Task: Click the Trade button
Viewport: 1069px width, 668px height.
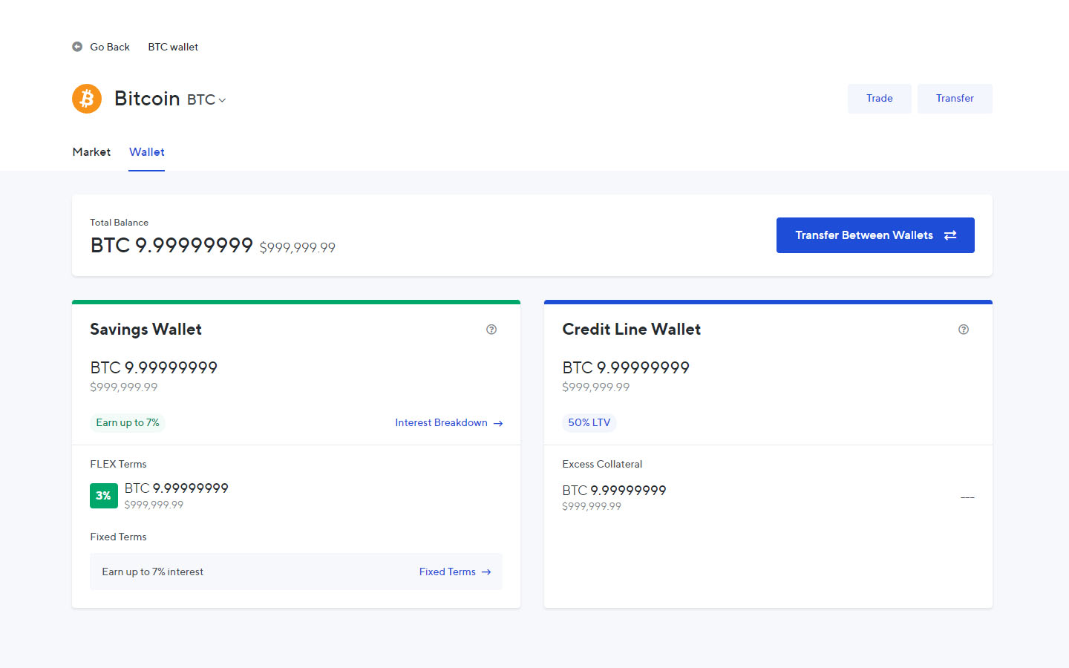Action: (880, 99)
